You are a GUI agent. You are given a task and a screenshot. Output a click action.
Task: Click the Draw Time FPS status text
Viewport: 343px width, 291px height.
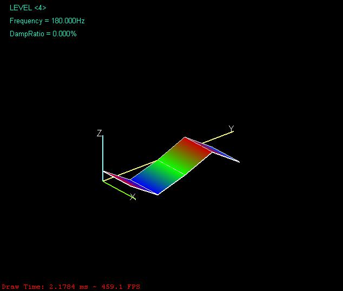(71, 287)
